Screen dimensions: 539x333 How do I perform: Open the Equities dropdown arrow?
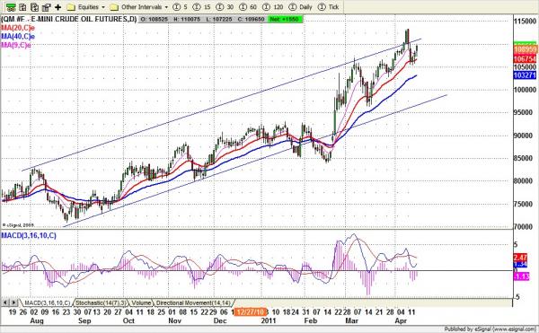tap(102, 7)
